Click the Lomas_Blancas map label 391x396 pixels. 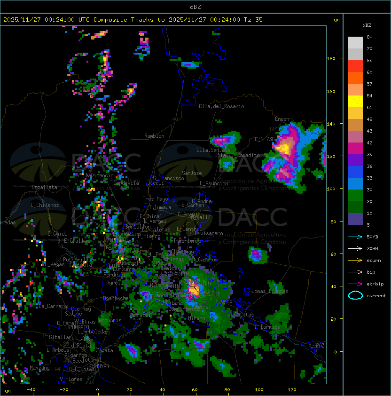pos(270,292)
